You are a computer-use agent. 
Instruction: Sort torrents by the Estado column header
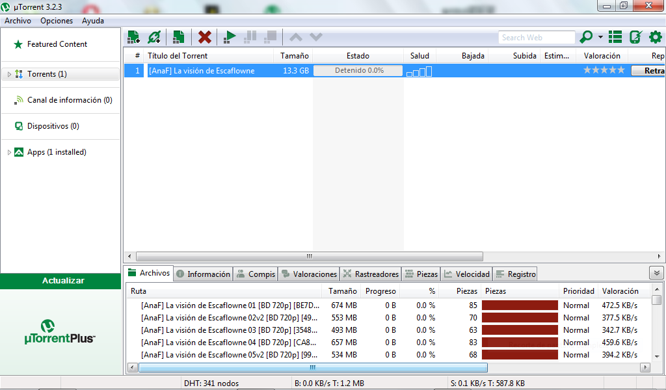[x=358, y=56]
